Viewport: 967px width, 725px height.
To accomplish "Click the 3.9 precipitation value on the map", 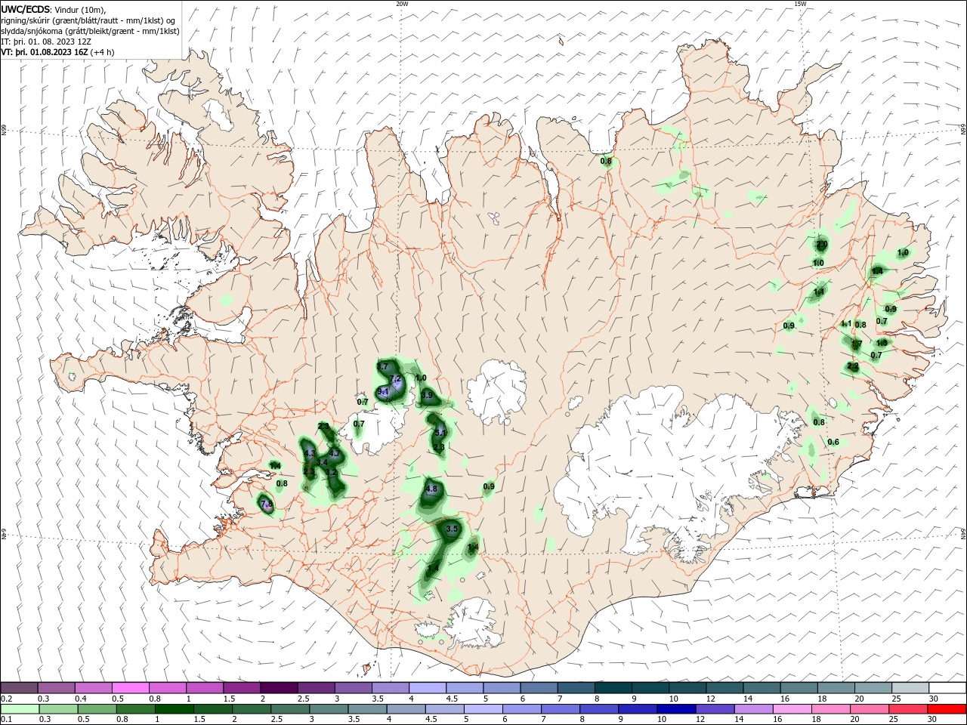I will 427,395.
